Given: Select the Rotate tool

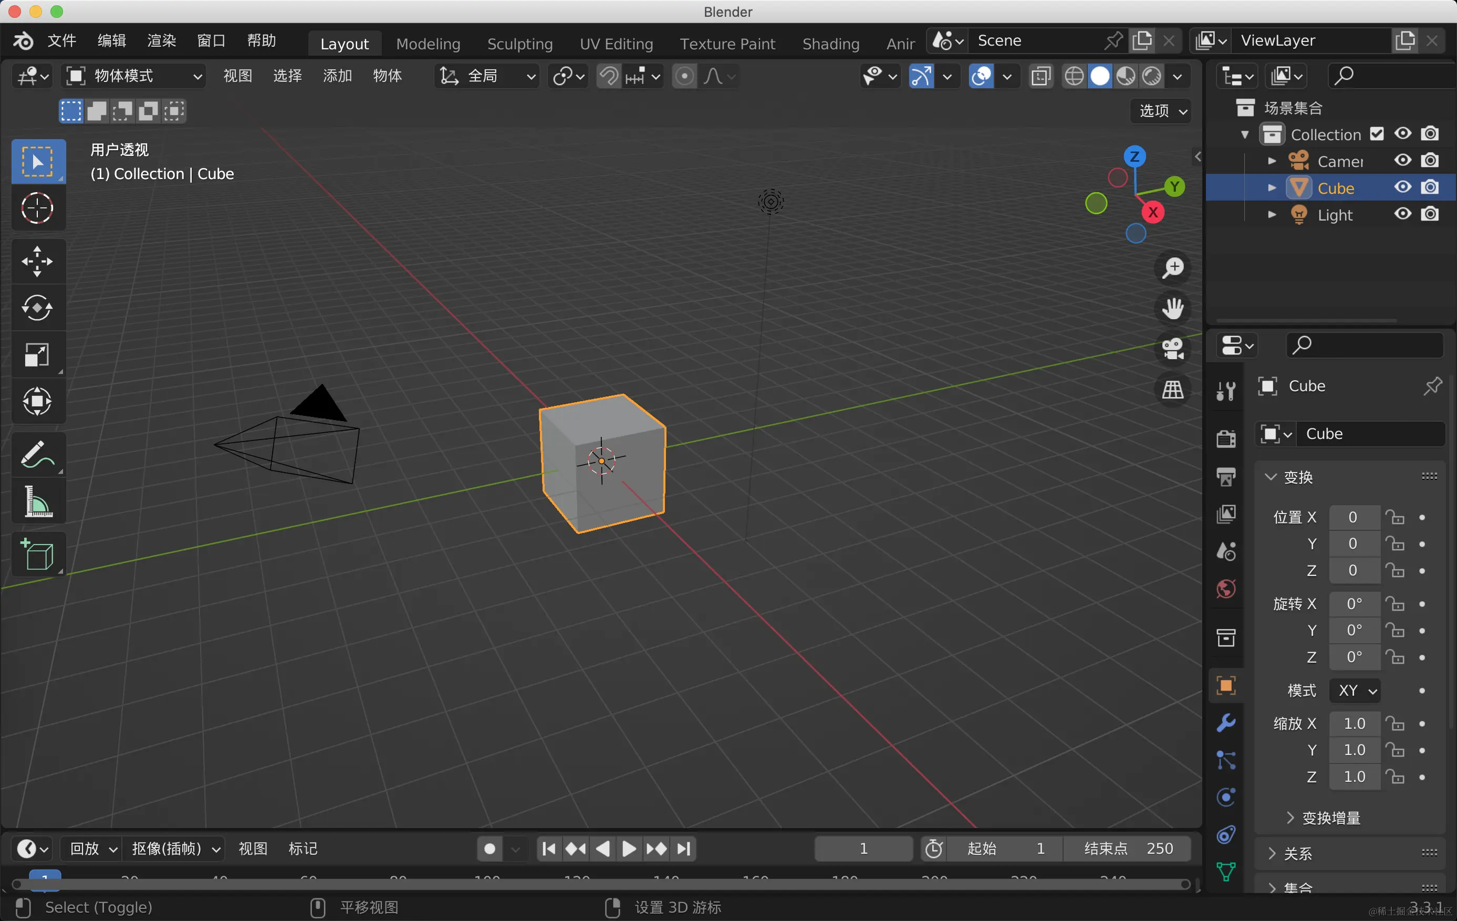Looking at the screenshot, I should [37, 308].
